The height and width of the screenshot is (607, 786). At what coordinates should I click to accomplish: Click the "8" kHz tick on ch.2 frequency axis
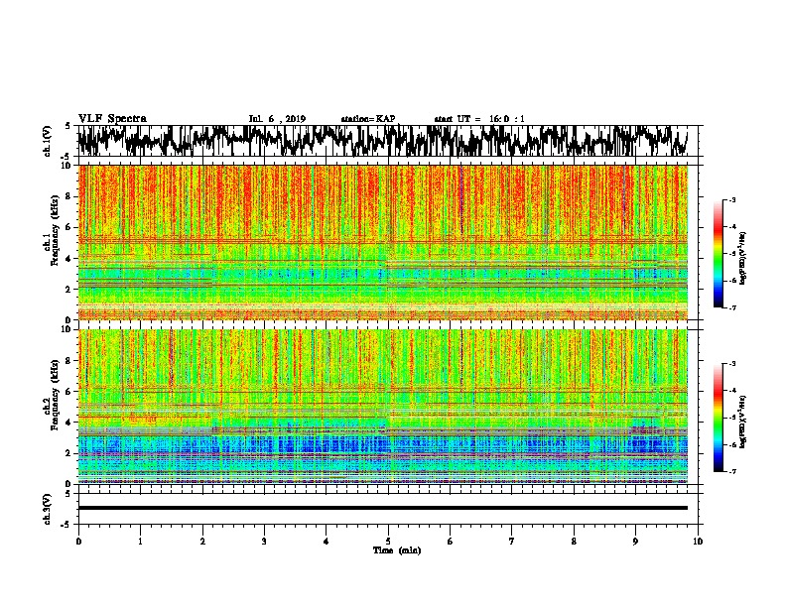[x=69, y=361]
